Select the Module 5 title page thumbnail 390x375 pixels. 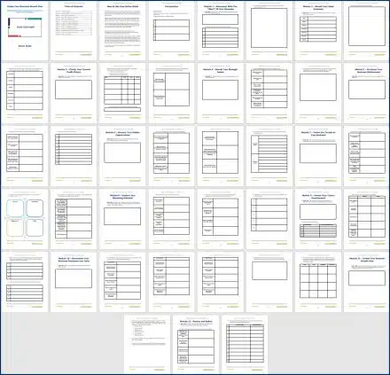click(x=367, y=93)
